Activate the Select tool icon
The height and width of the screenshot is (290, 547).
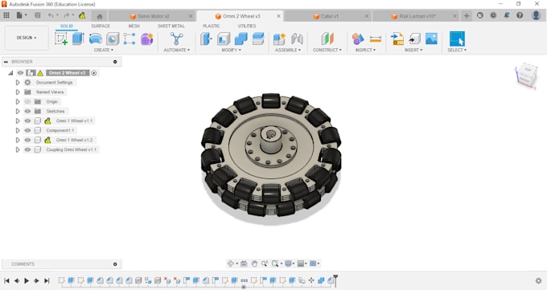pyautogui.click(x=457, y=39)
